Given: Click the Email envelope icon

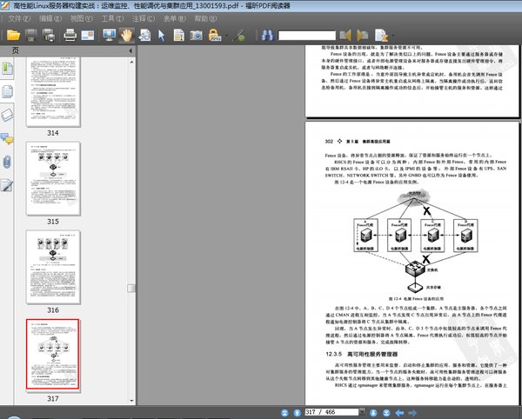Looking at the screenshot, I should 88,36.
